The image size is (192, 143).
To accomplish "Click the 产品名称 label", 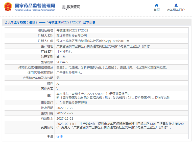I will click(47, 52).
